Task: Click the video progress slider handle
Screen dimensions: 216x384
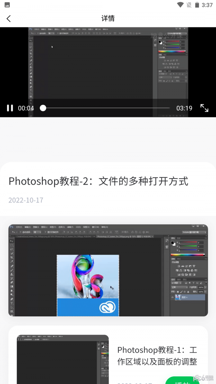Action: point(43,108)
